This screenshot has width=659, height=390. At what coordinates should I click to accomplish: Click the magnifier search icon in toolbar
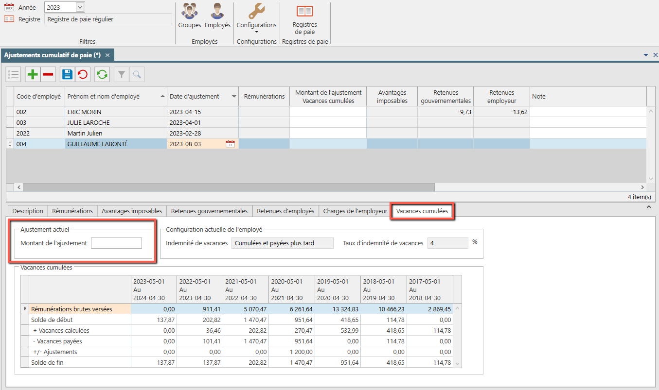click(x=137, y=74)
